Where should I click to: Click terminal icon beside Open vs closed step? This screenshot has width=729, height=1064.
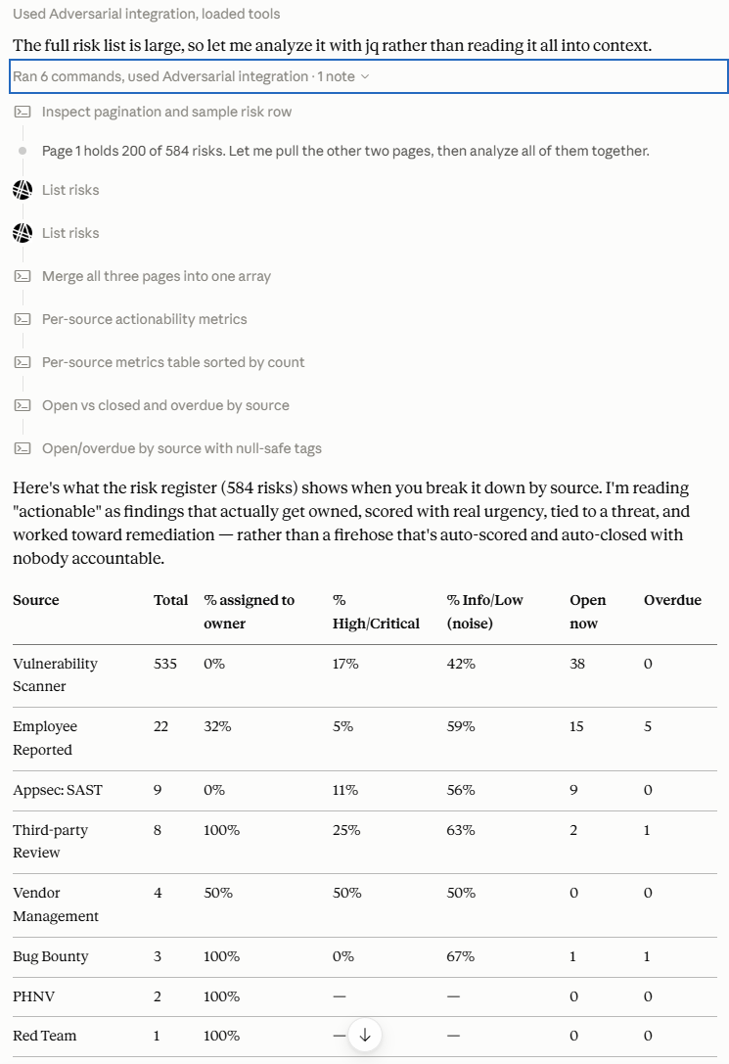(x=23, y=405)
